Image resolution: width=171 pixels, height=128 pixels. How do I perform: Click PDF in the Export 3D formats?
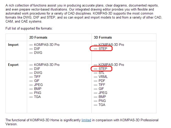(102, 81)
